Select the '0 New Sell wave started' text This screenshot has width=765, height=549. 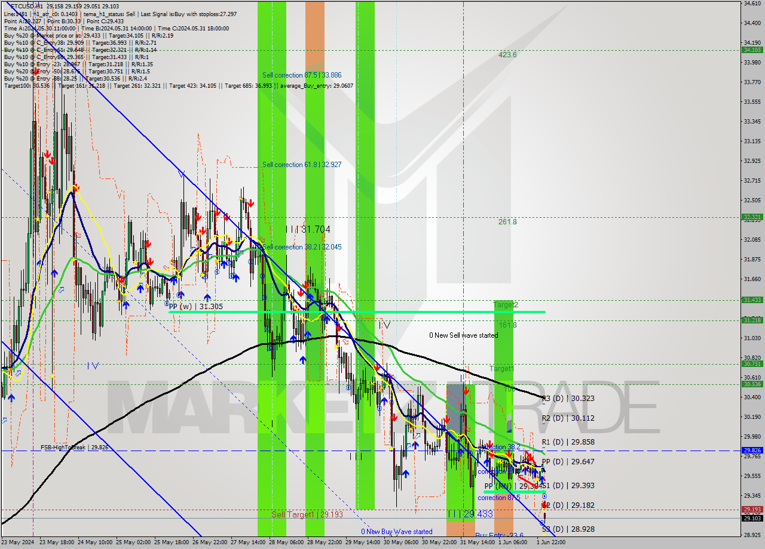(x=464, y=335)
